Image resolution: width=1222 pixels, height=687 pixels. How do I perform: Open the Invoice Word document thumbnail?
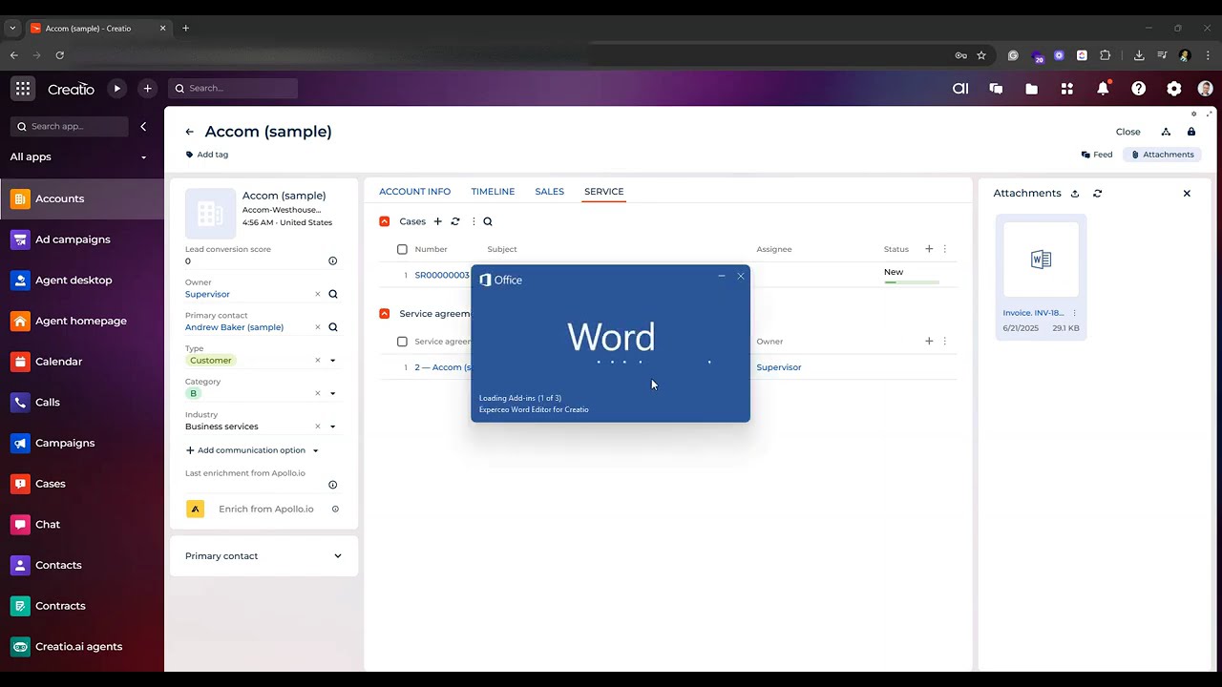tap(1041, 260)
